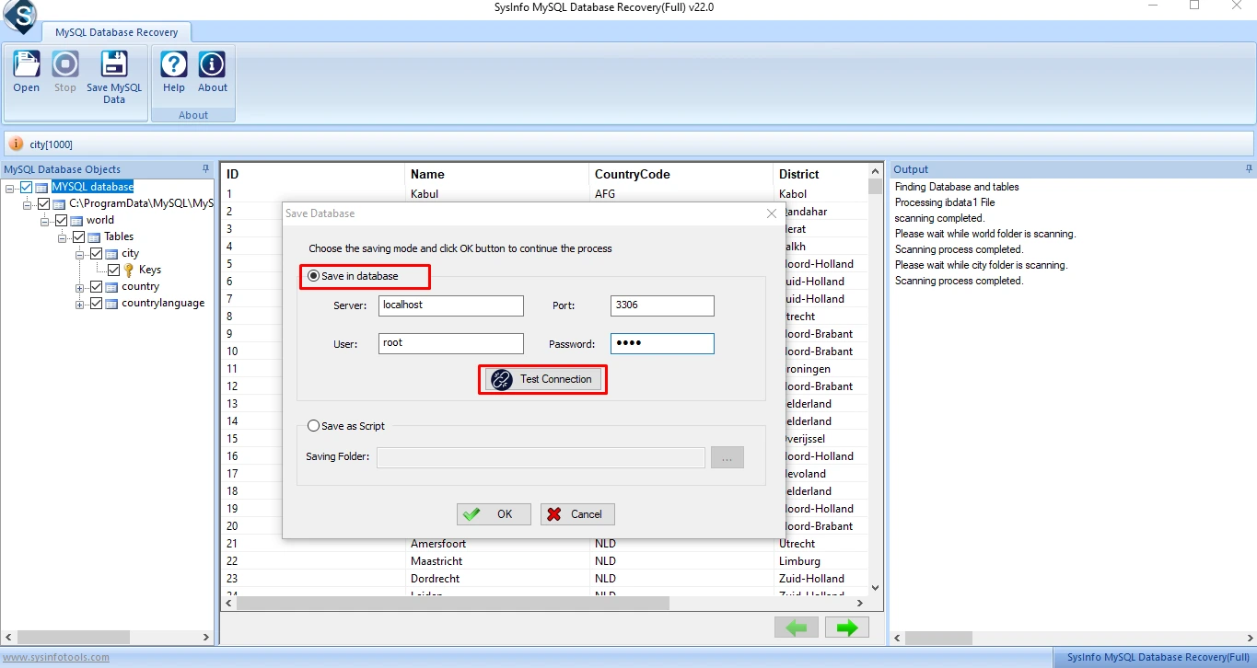Click inside the Password input field
The height and width of the screenshot is (668, 1257).
tap(661, 343)
